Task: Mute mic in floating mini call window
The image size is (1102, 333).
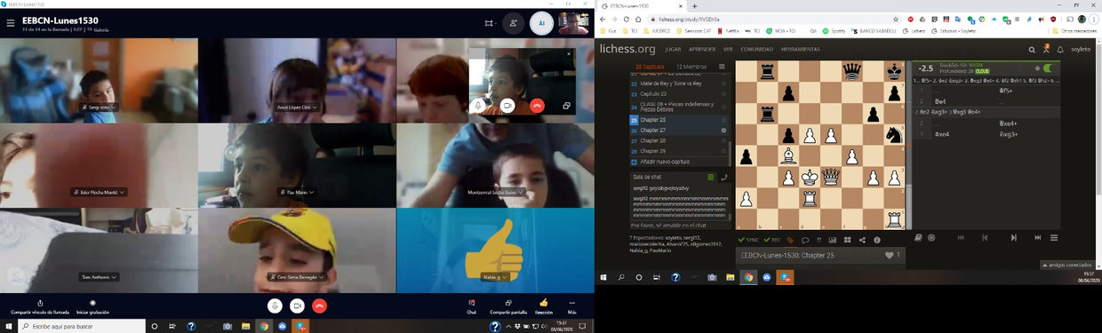Action: tap(479, 105)
